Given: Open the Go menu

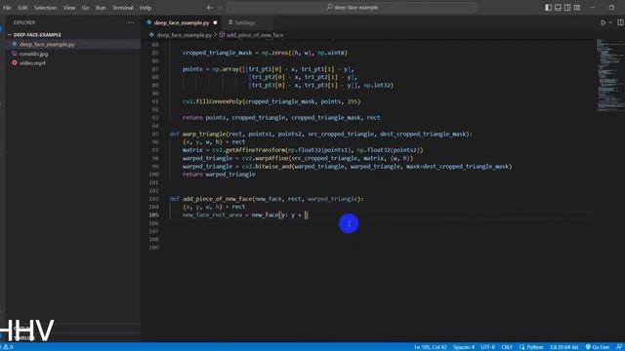Looking at the screenshot, I should [x=85, y=8].
